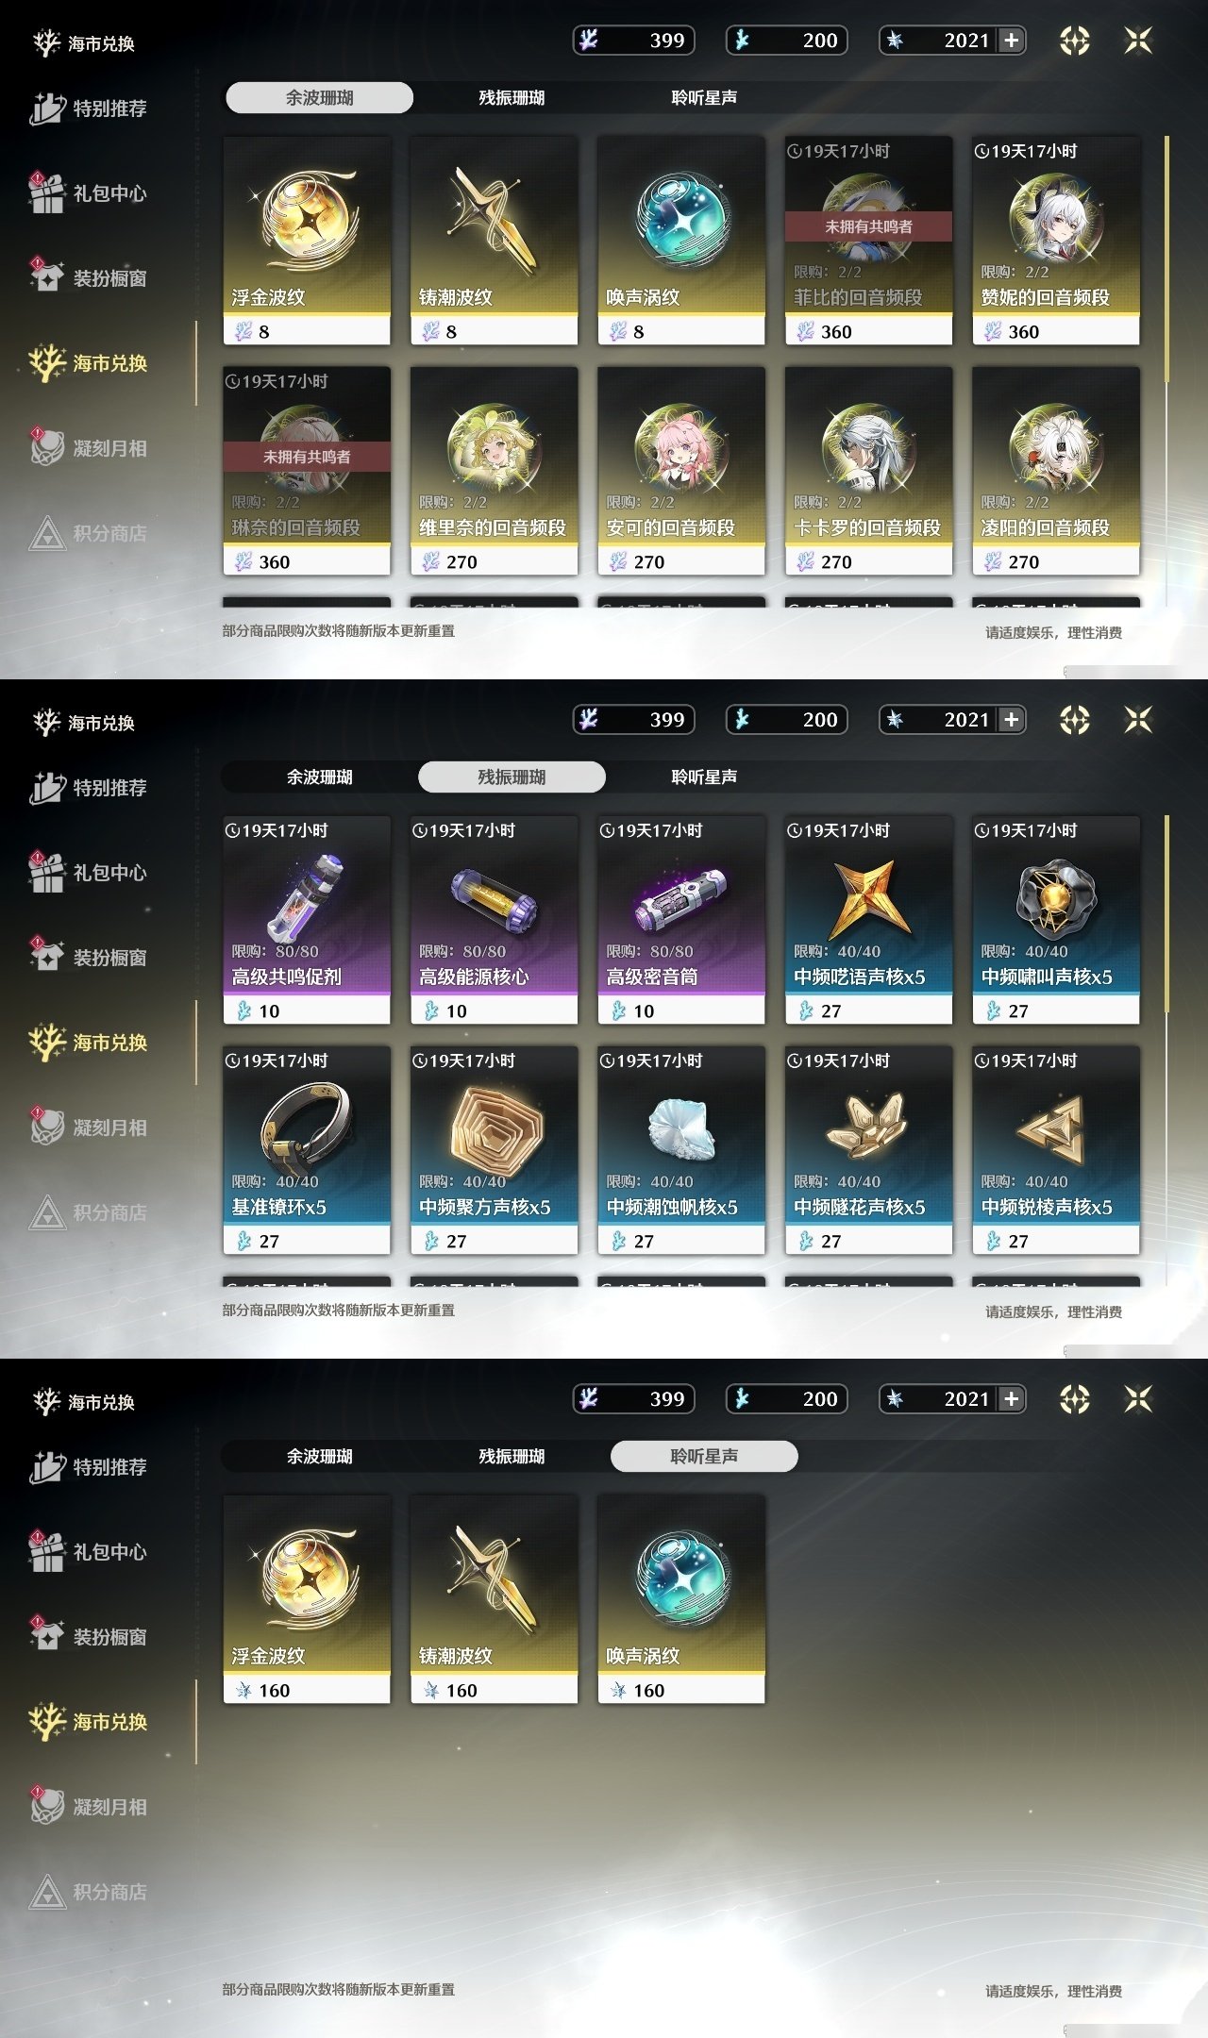The width and height of the screenshot is (1208, 2038).
Task: Buy 唤声涡纹 priced at 160
Action: [681, 1599]
